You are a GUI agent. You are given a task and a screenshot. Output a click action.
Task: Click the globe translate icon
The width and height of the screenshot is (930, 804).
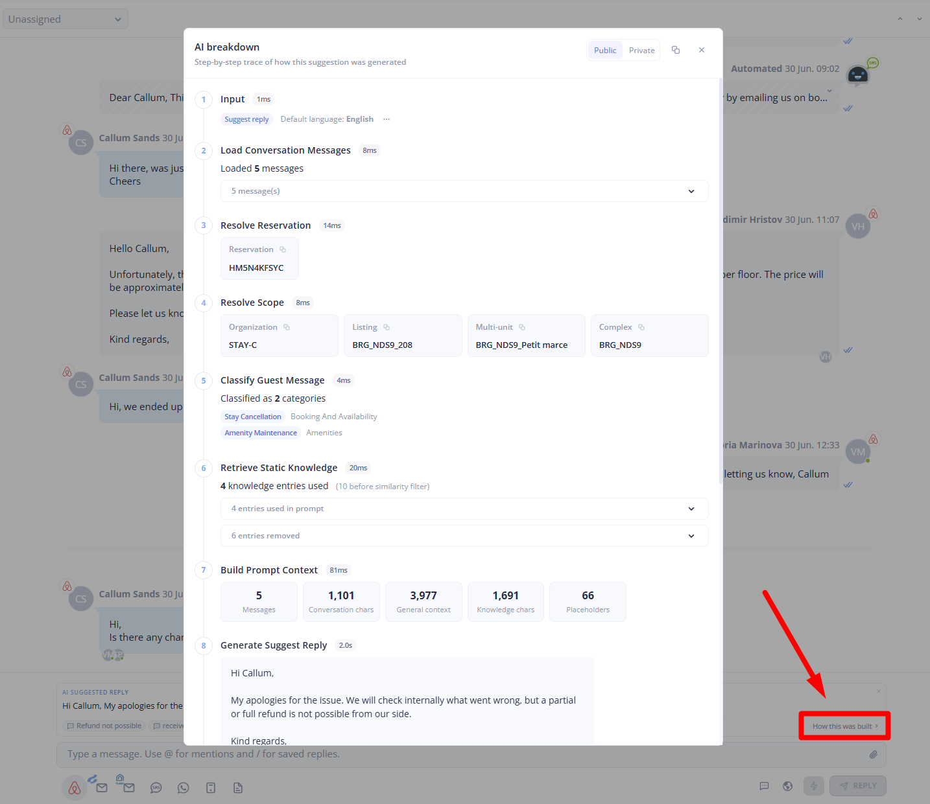788,786
